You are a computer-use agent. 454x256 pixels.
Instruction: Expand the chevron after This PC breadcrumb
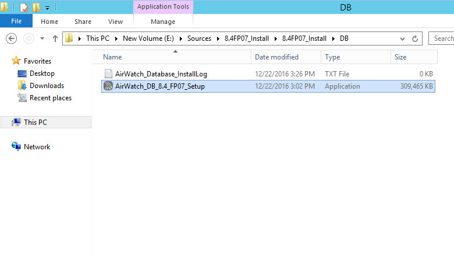coord(116,38)
